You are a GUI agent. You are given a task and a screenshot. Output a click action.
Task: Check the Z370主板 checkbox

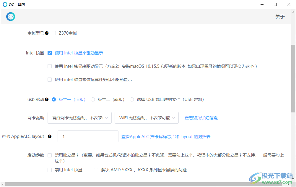click(54, 33)
